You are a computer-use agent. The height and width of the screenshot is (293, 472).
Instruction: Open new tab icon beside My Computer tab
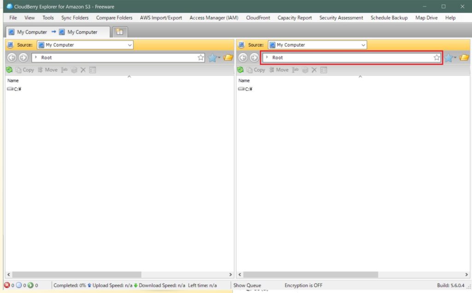(x=120, y=32)
